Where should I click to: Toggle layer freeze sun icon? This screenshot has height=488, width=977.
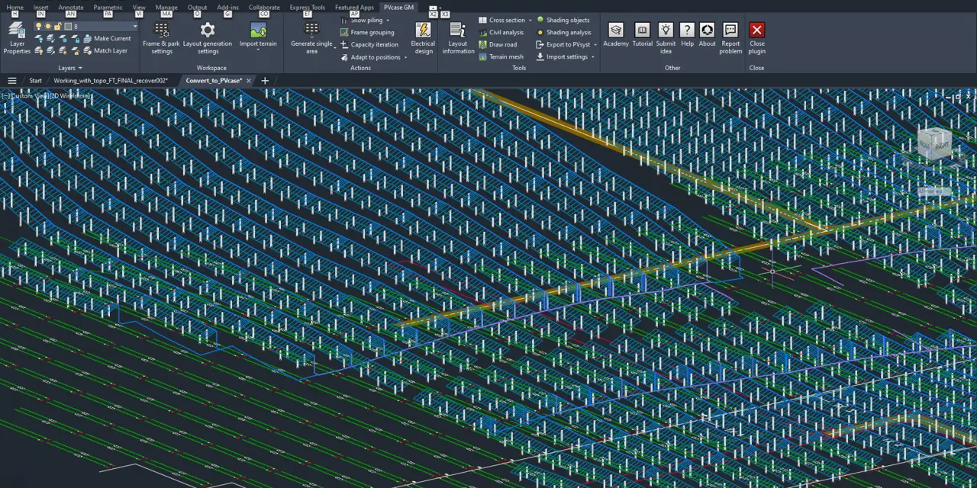tap(48, 27)
